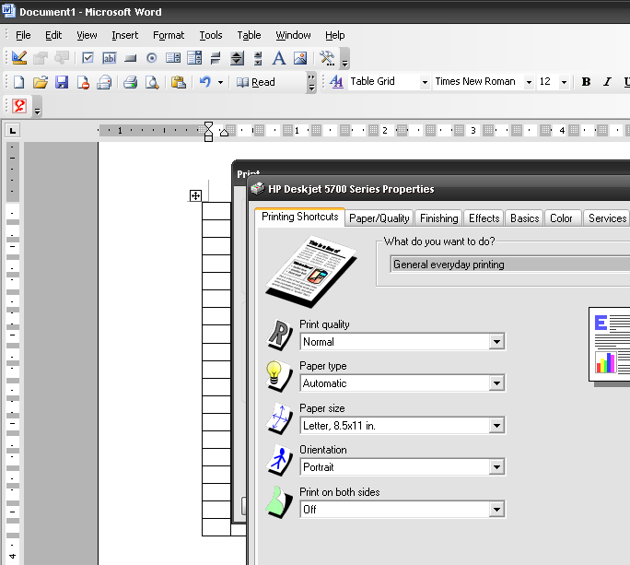Save the document with the floppy disk icon
This screenshot has width=630, height=565.
coord(62,82)
